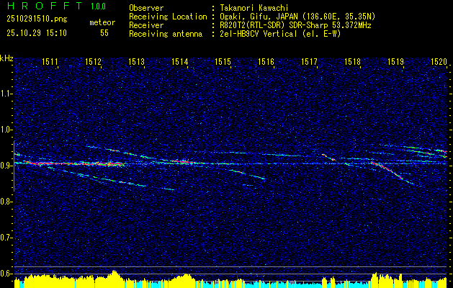Click the 0.9 frequency axis label
This screenshot has height=288, width=453.
(6, 166)
